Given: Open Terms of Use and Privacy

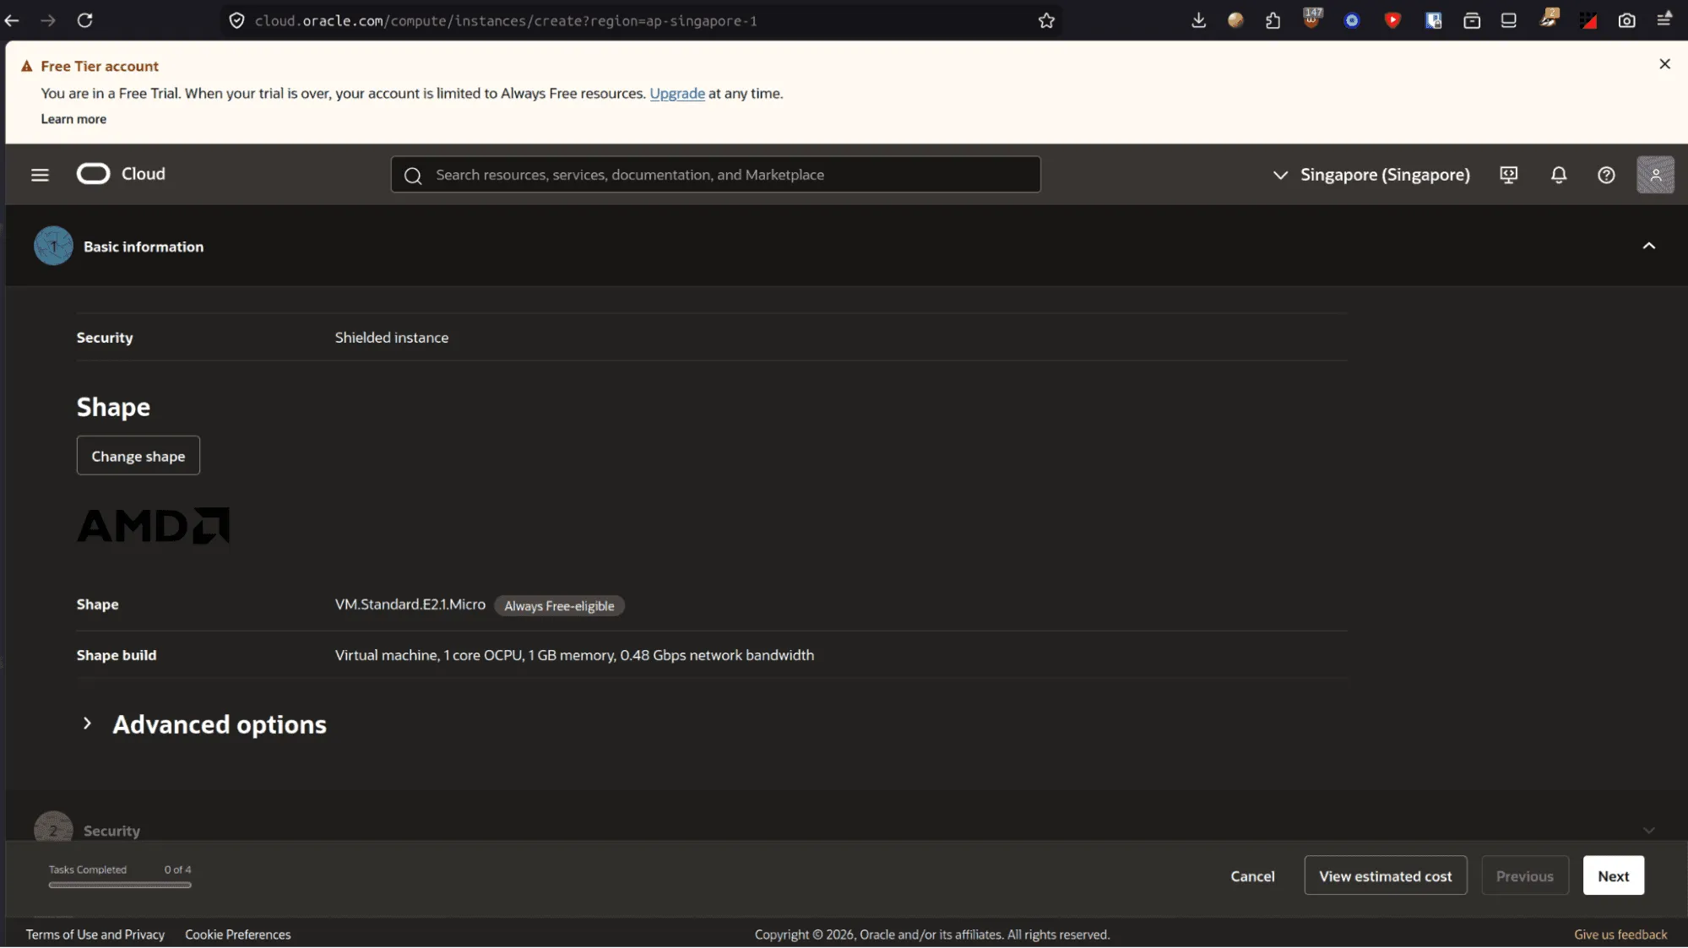Looking at the screenshot, I should (x=95, y=934).
